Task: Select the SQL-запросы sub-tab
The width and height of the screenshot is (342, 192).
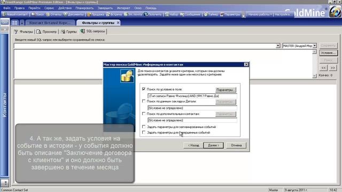Action: pyautogui.click(x=93, y=31)
